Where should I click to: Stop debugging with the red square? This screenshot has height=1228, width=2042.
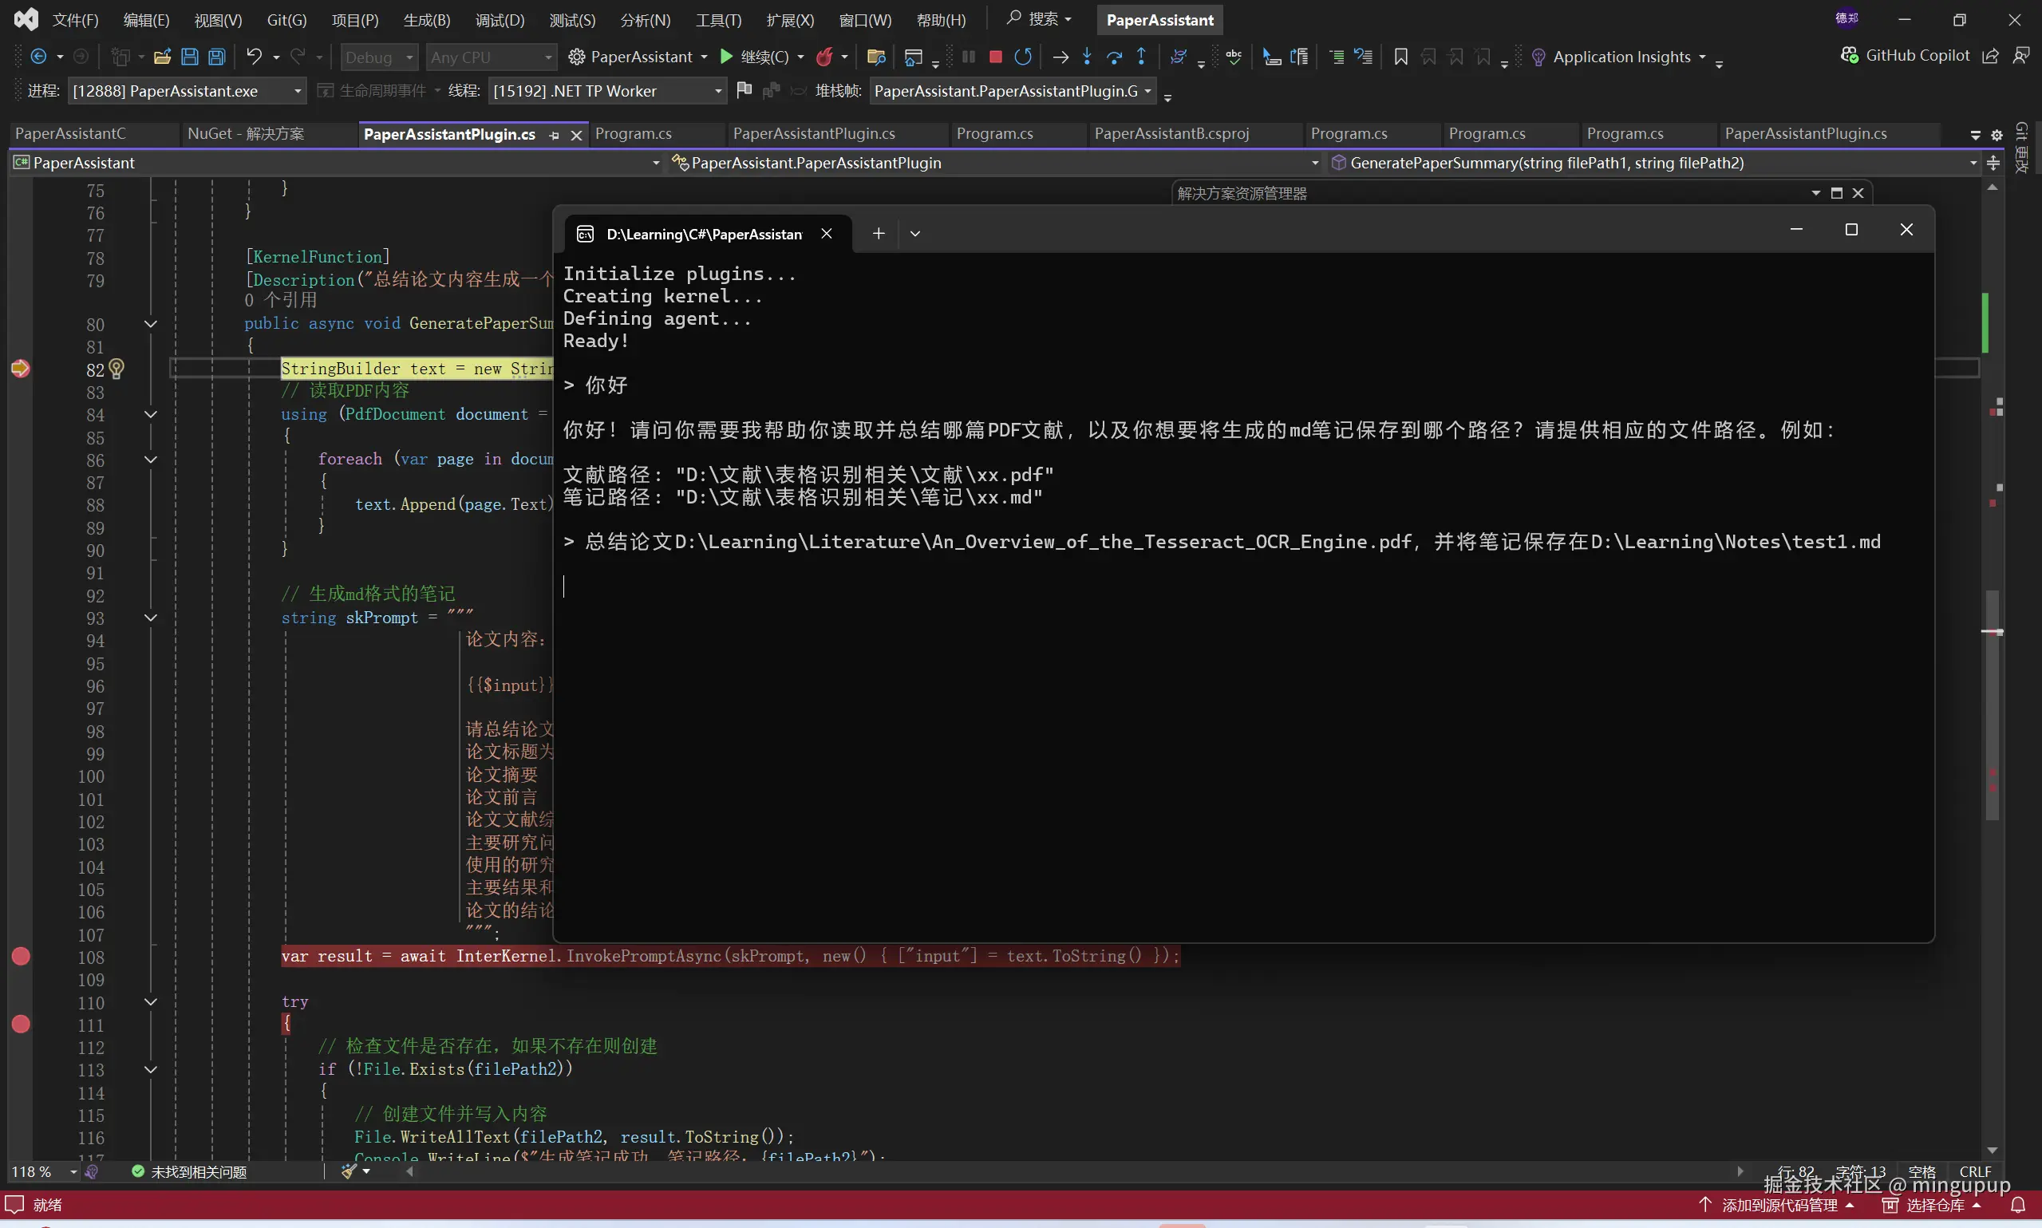tap(995, 57)
